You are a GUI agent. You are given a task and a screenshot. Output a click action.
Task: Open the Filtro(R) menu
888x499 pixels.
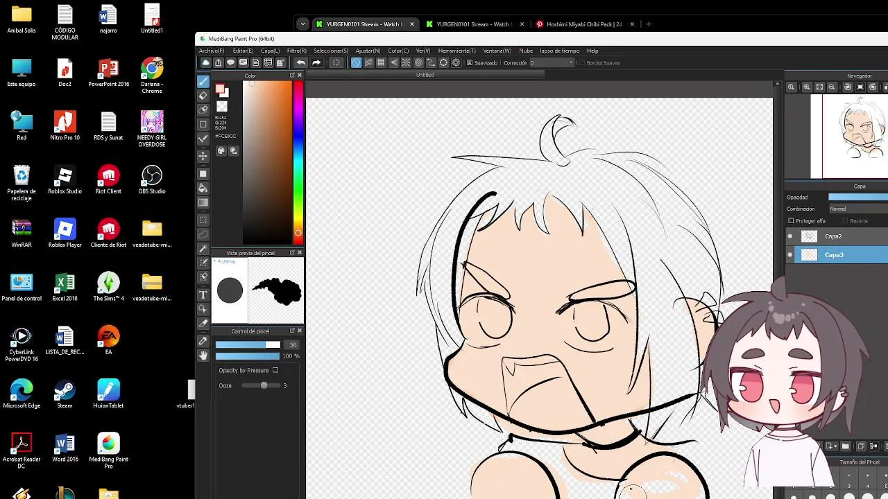296,51
